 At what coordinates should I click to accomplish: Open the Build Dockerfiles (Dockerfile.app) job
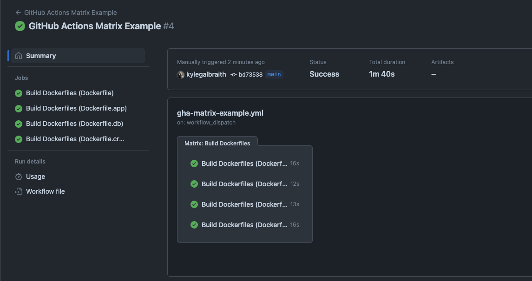point(76,108)
